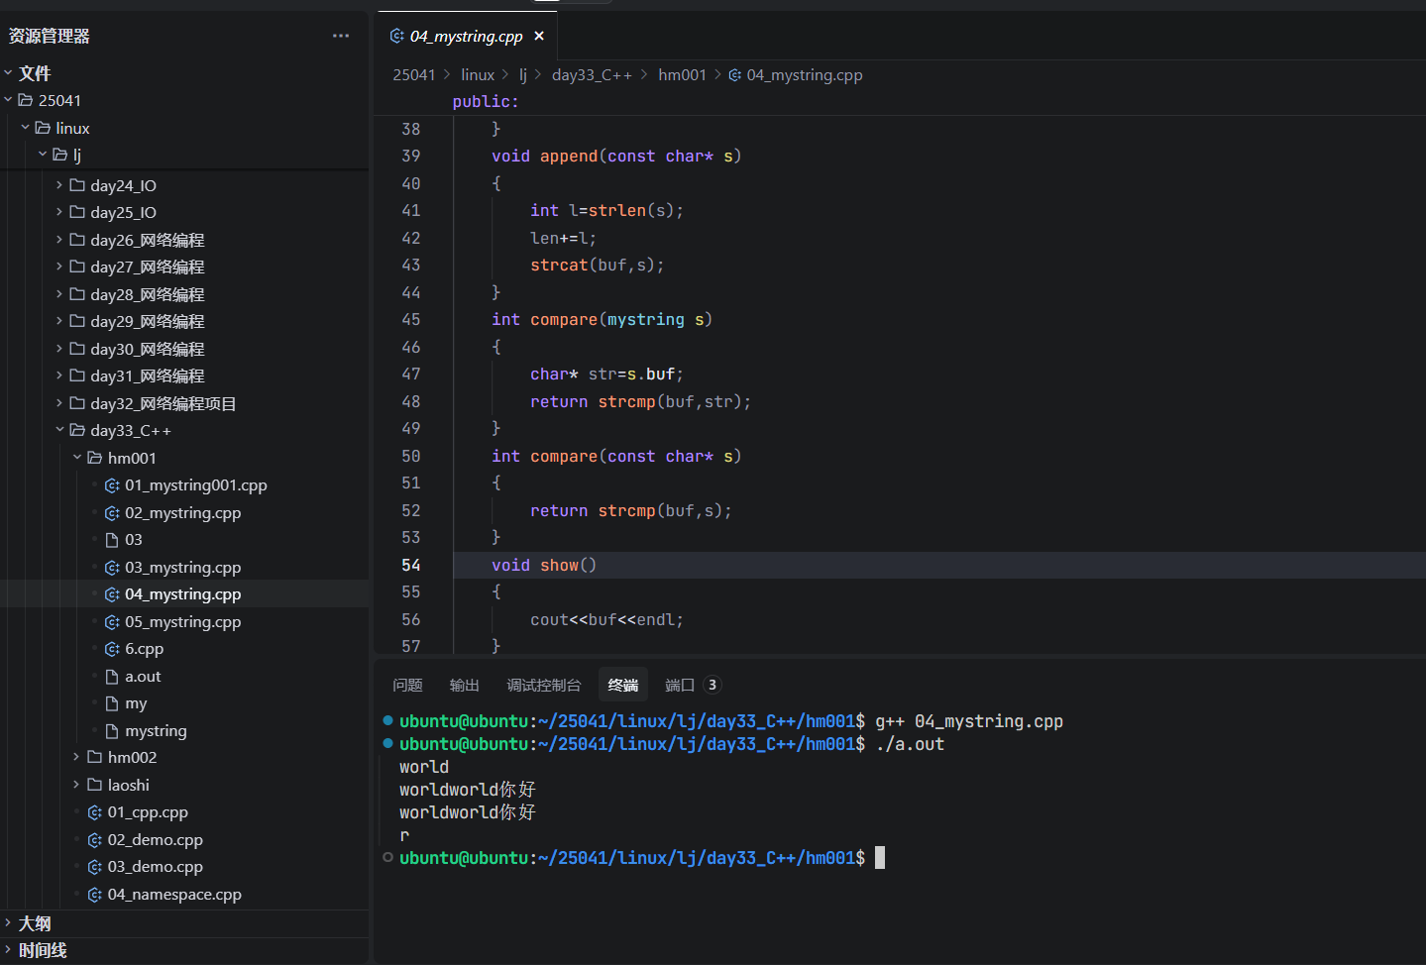Click the 'void show()' code line
This screenshot has height=965, width=1426.
(x=544, y=565)
